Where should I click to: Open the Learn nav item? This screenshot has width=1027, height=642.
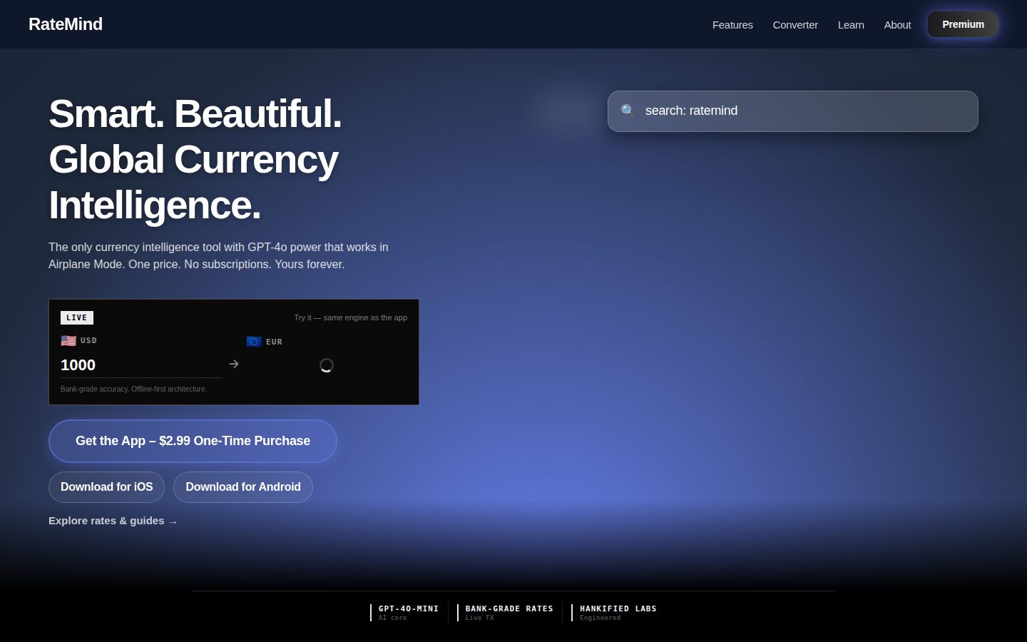851,25
